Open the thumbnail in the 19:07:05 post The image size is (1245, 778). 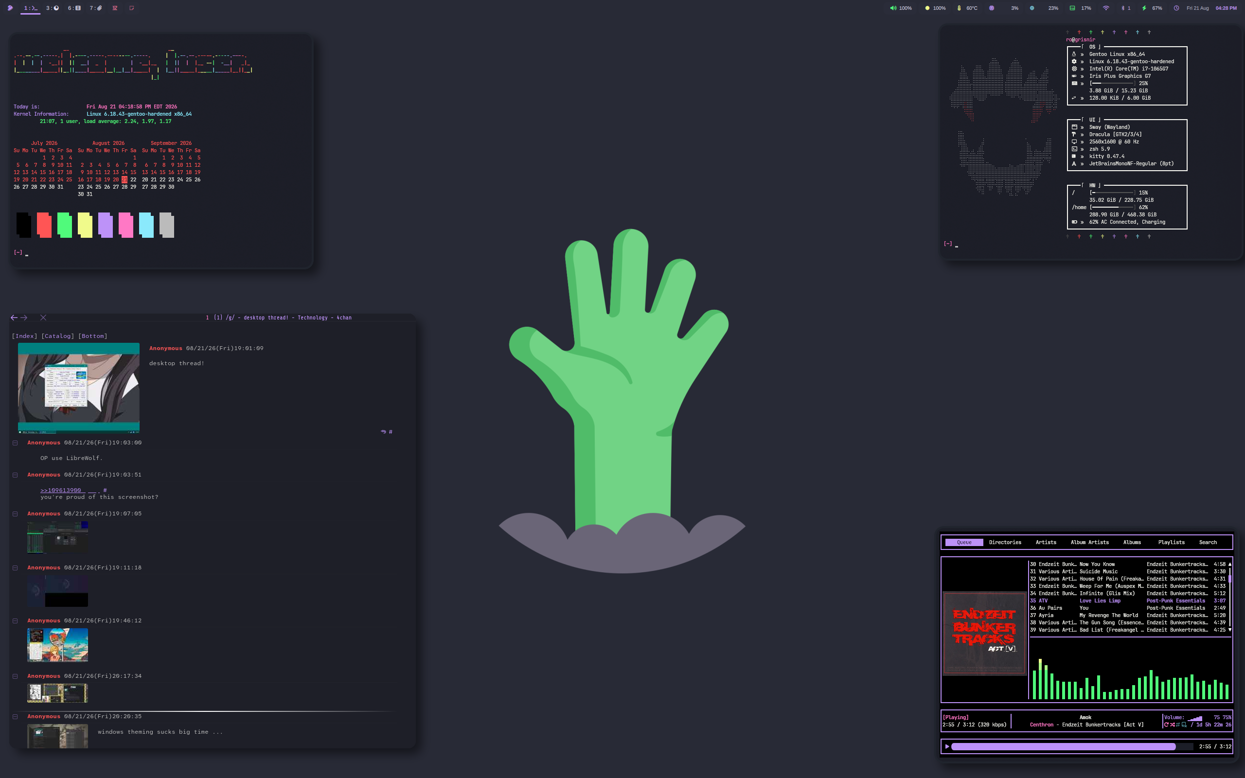tap(57, 538)
